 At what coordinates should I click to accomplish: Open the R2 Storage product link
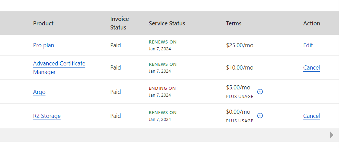(x=47, y=116)
